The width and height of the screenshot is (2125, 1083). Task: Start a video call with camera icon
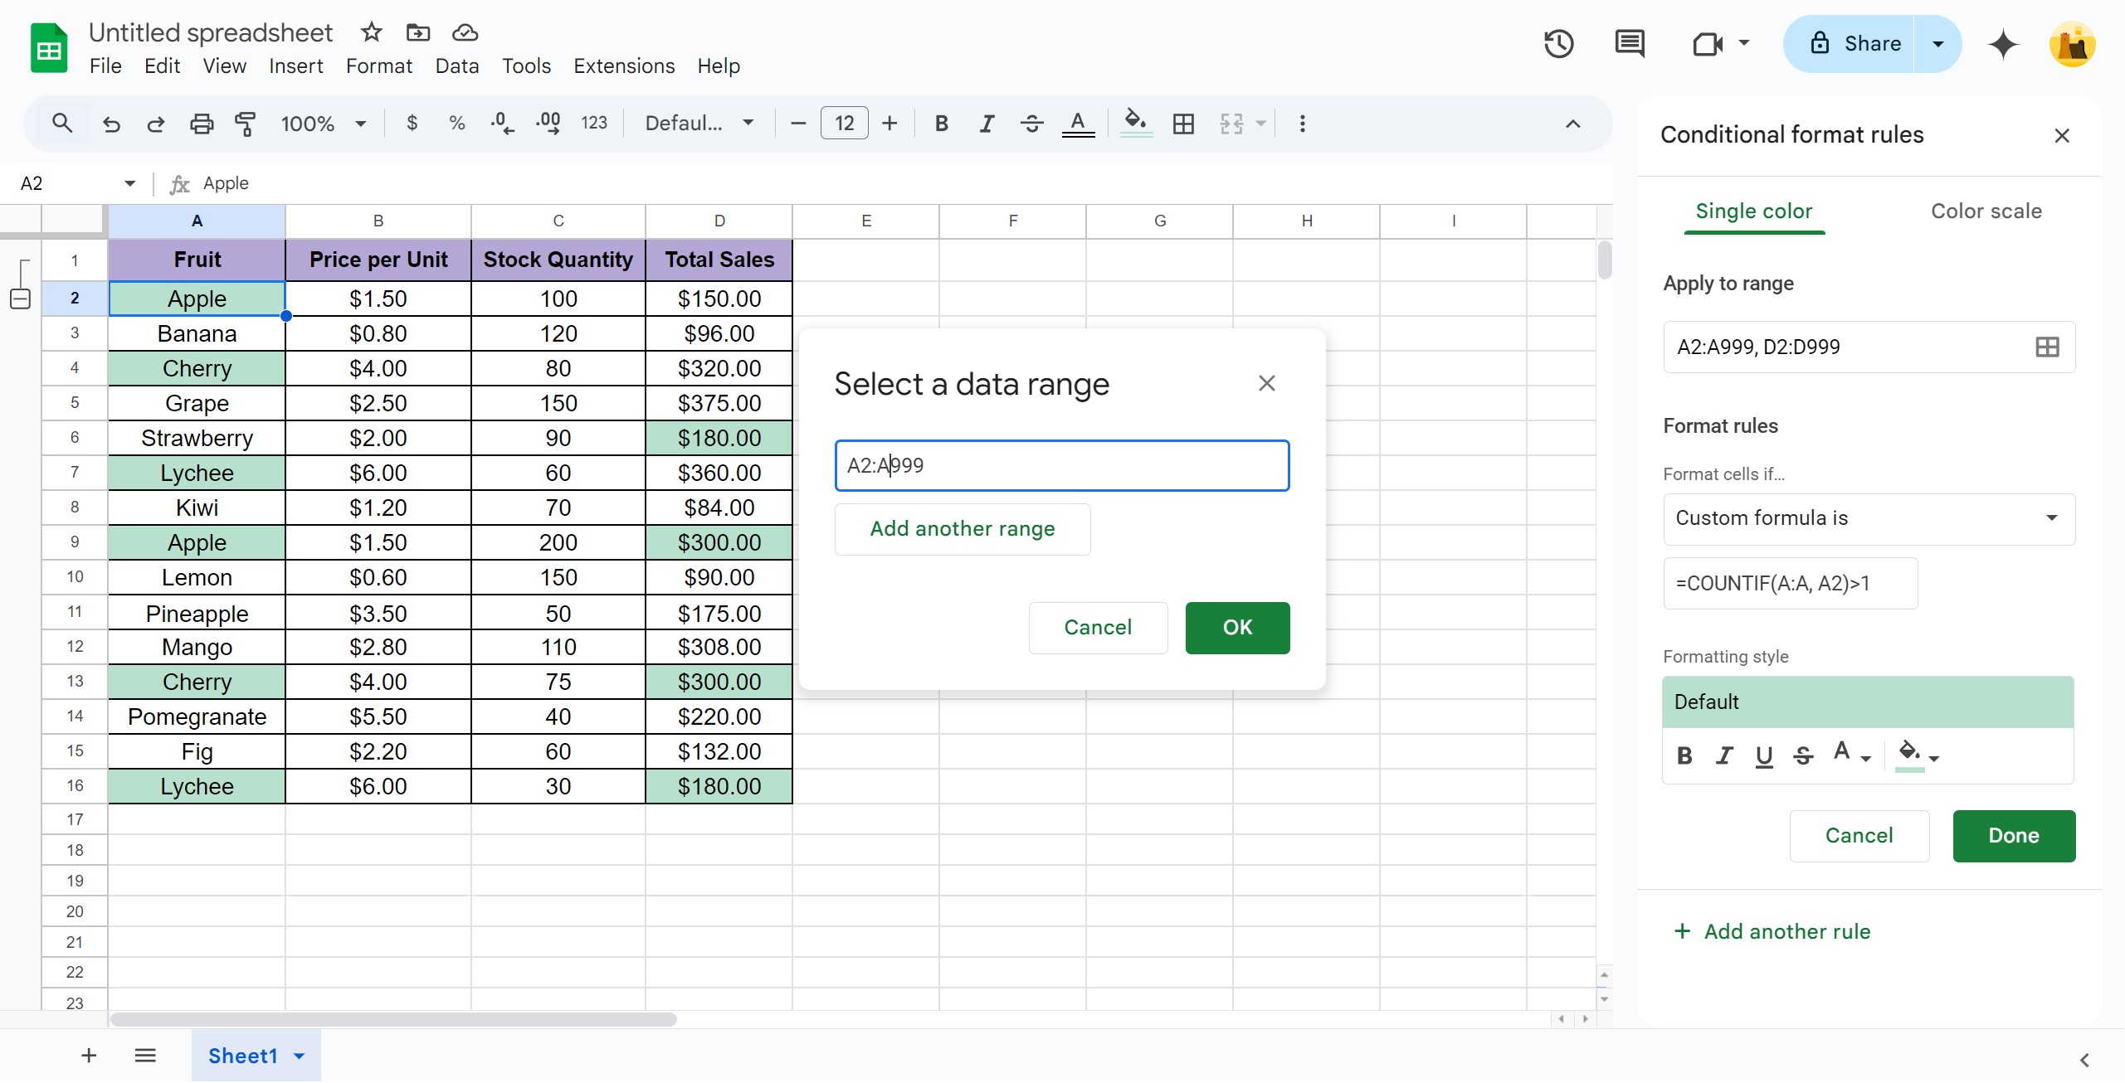click(1708, 43)
